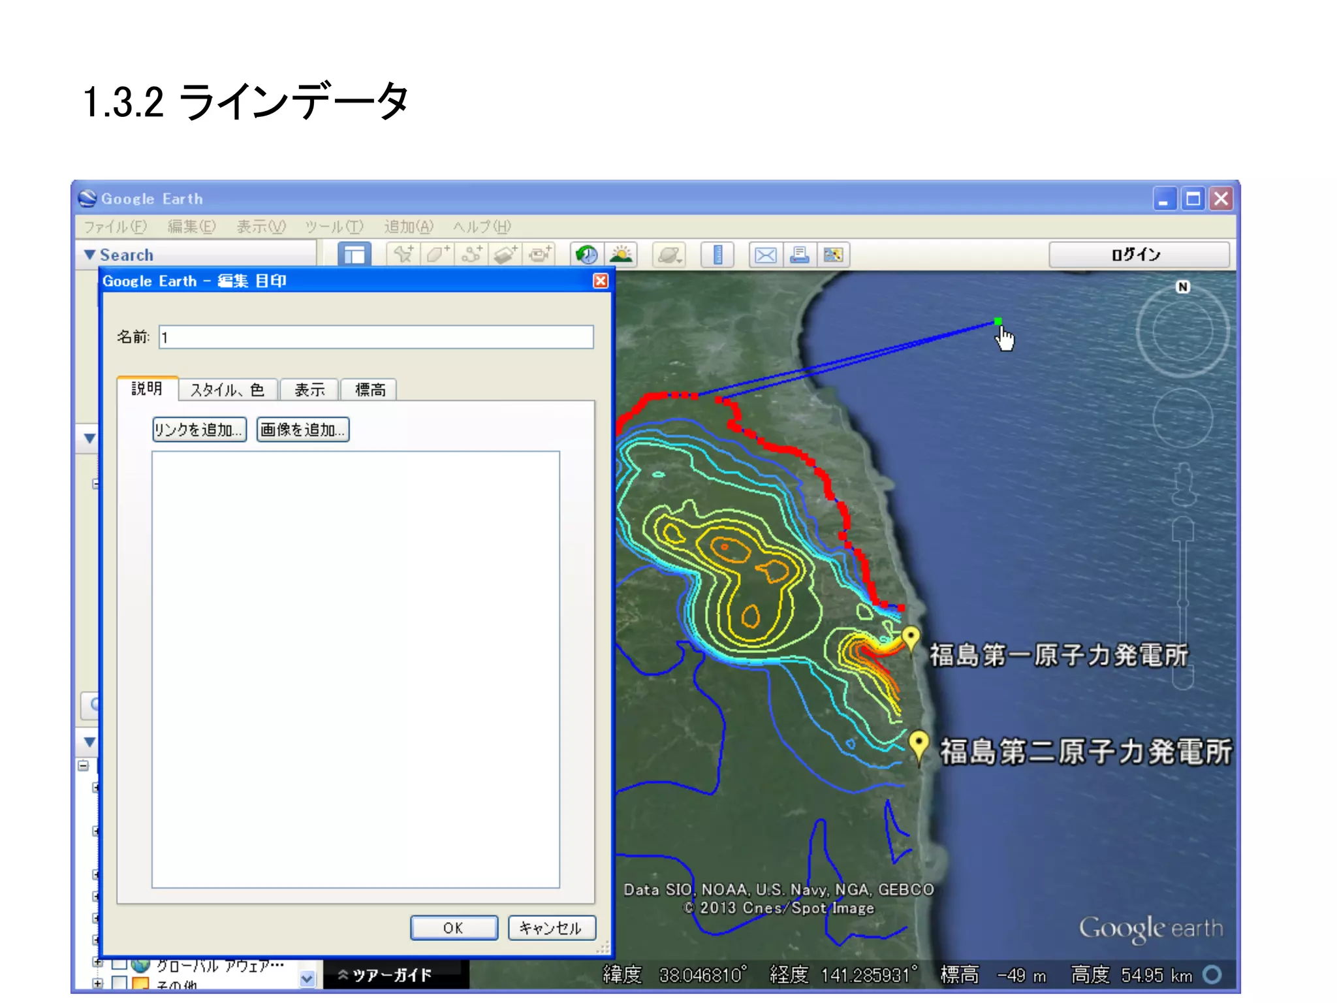Click the zoom slider on map
Image resolution: width=1337 pixels, height=1003 pixels.
point(1183,604)
